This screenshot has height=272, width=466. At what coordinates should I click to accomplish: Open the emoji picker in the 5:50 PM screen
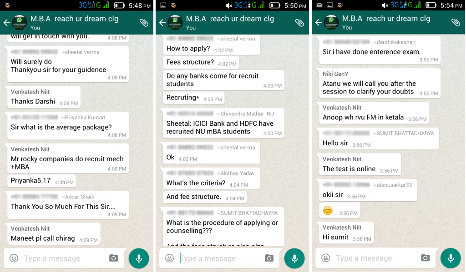point(170,258)
